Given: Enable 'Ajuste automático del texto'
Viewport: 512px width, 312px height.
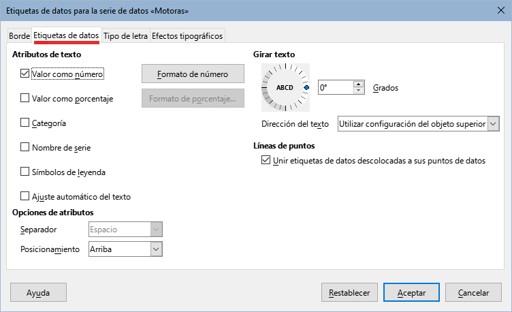Looking at the screenshot, I should pos(26,196).
